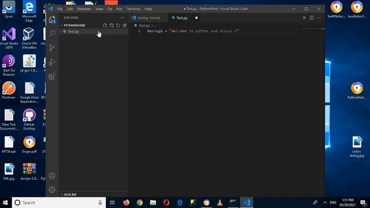The height and width of the screenshot is (208, 370).
Task: Open the clock and date flyout
Action: click(347, 203)
